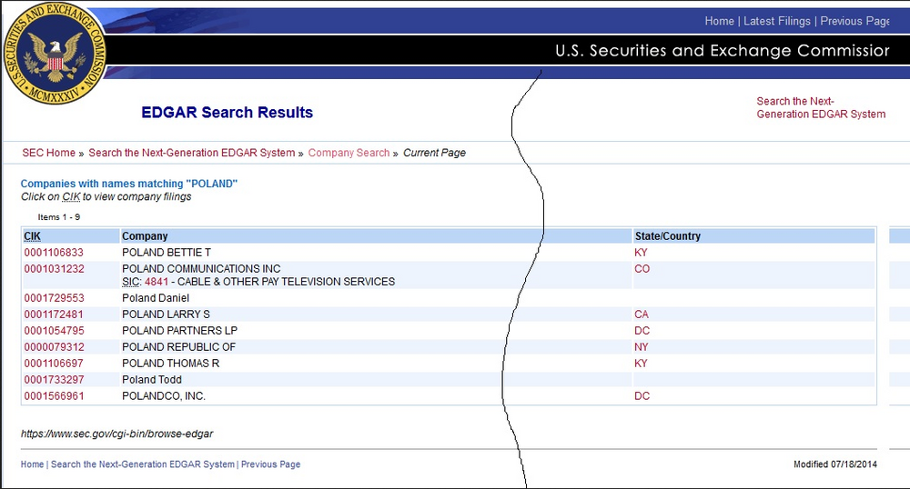Click the SEC eagle seal logo
This screenshot has height=489, width=910.
click(56, 54)
